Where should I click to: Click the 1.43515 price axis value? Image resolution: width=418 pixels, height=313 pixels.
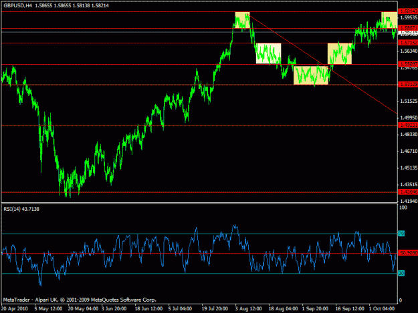coord(409,185)
